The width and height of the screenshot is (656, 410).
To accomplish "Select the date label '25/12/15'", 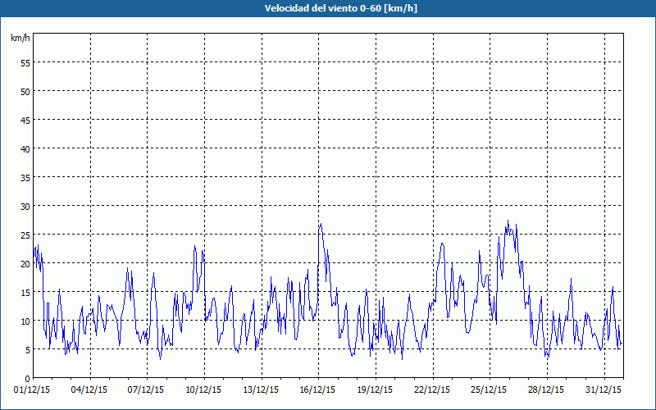I will [489, 390].
